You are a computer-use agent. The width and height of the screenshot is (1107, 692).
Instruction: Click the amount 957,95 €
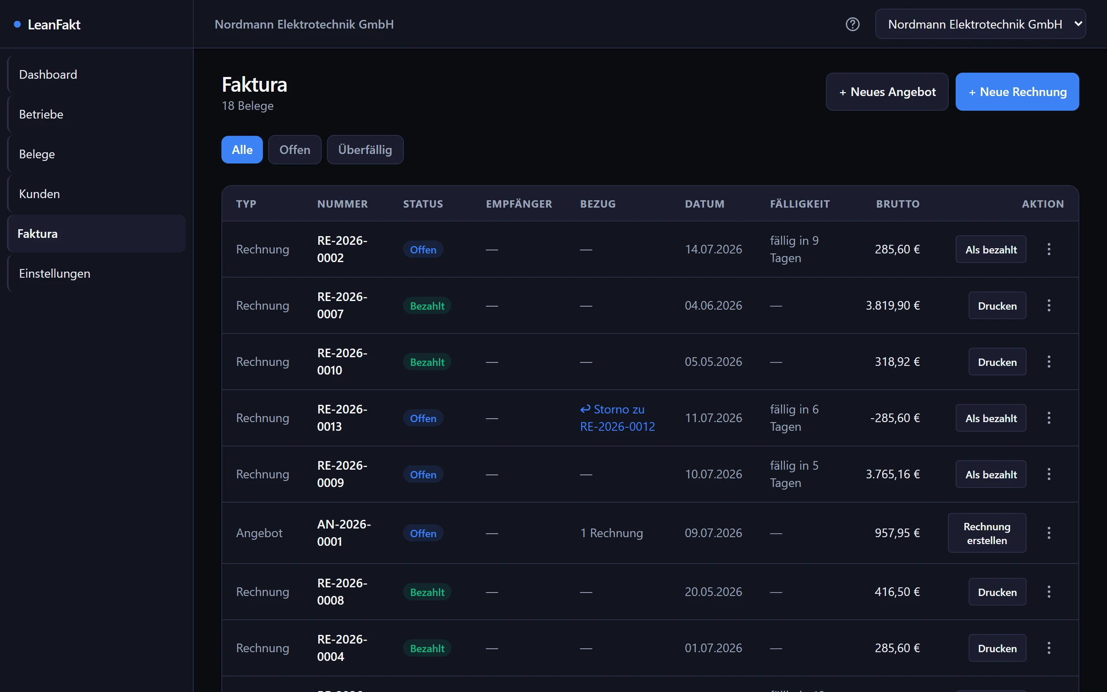click(x=897, y=533)
